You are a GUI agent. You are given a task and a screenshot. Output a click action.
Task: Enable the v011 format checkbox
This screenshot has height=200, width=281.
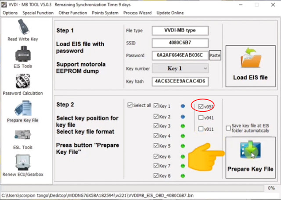click(x=201, y=129)
